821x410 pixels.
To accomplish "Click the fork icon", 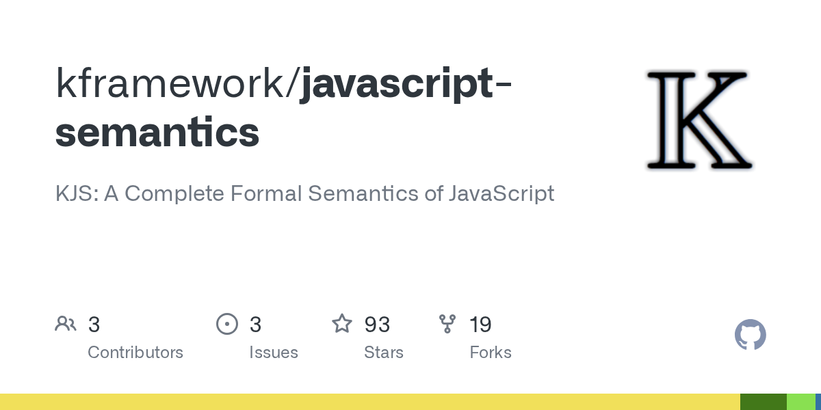I will 447,324.
